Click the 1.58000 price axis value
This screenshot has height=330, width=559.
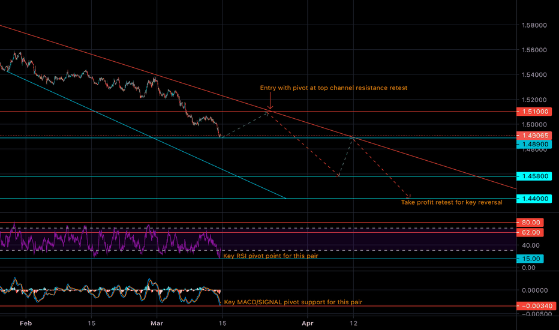pos(534,25)
